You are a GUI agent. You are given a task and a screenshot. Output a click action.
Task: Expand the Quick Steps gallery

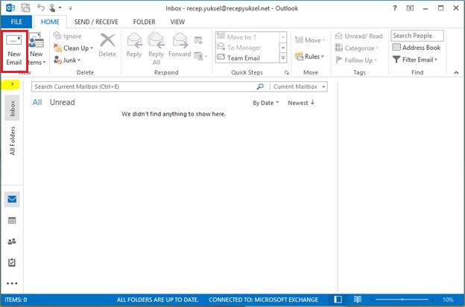click(x=283, y=58)
